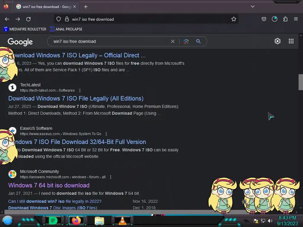303x227 pixels.
Task: Open the second bookmark in the bookmarks bar
Action: click(x=66, y=29)
